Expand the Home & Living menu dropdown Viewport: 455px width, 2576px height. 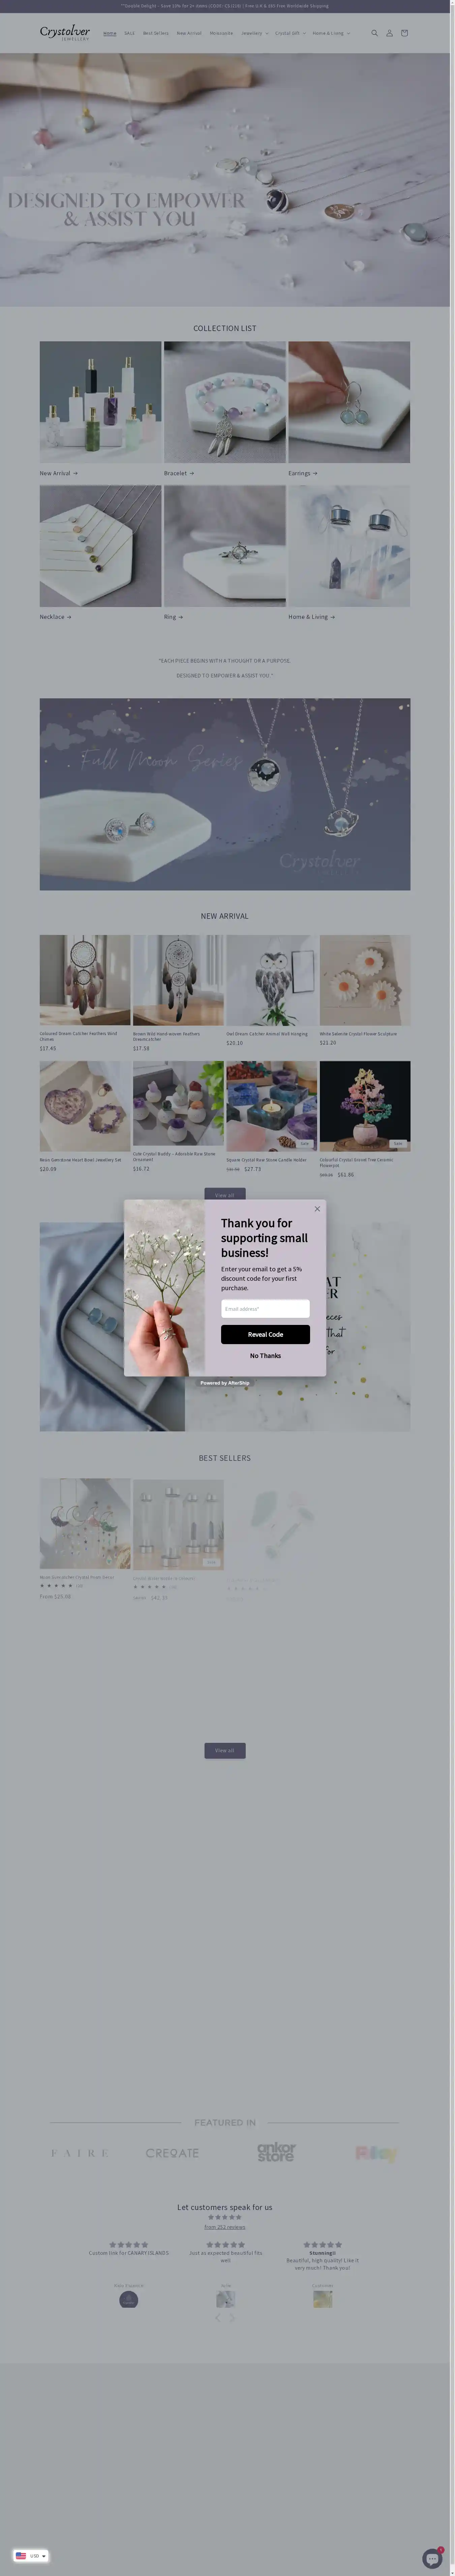(331, 33)
